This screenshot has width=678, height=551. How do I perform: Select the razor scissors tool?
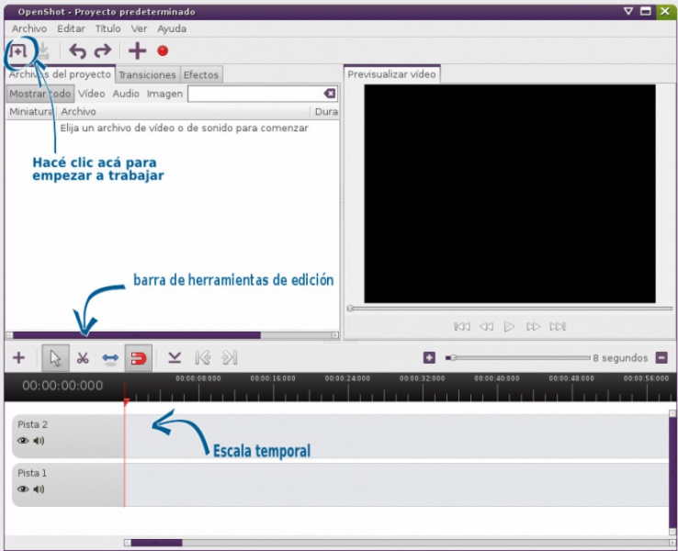(x=83, y=358)
